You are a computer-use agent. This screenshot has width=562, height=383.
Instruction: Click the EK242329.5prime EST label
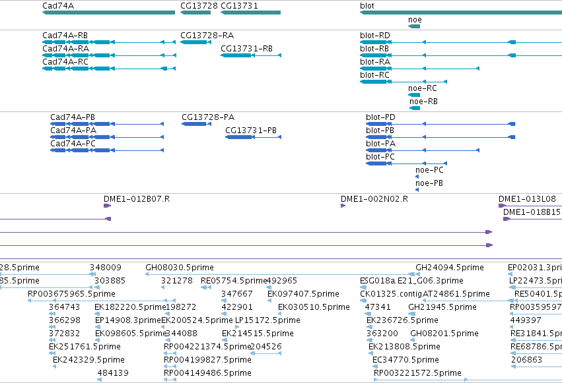88,360
